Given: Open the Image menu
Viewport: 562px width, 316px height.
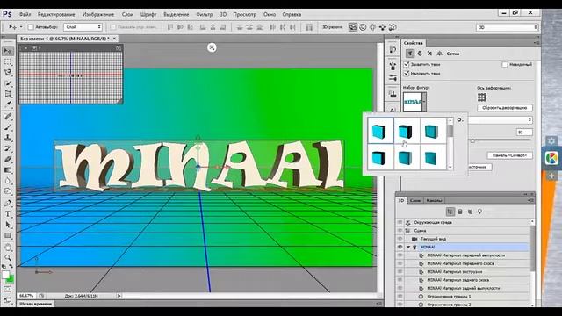Looking at the screenshot, I should (x=98, y=15).
